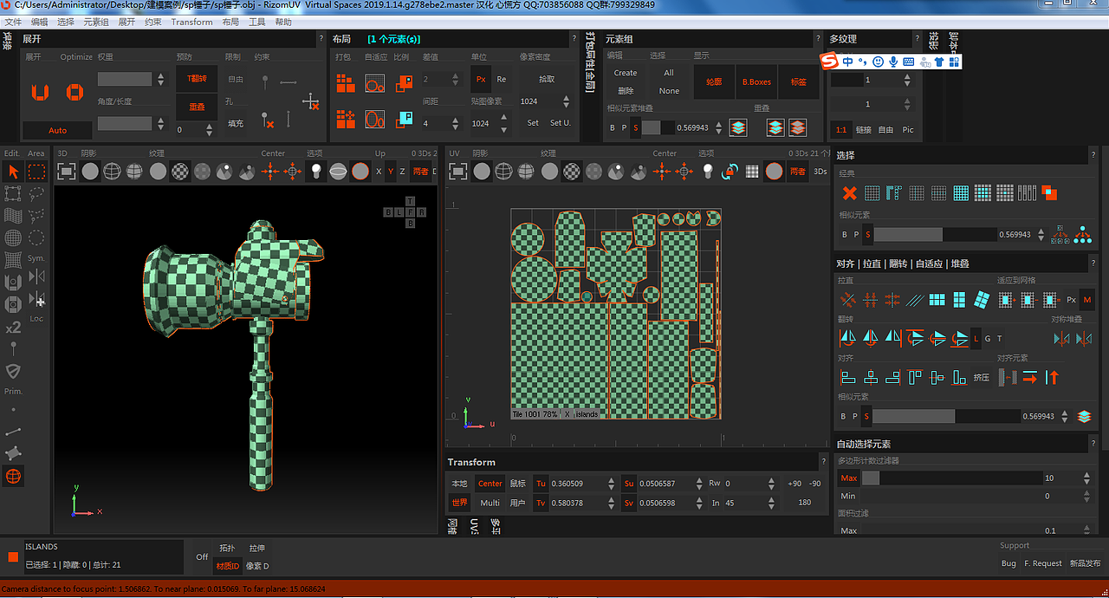The width and height of the screenshot is (1109, 598).
Task: Click the globe icon at the bottom of the left toolbar
Action: [13, 476]
